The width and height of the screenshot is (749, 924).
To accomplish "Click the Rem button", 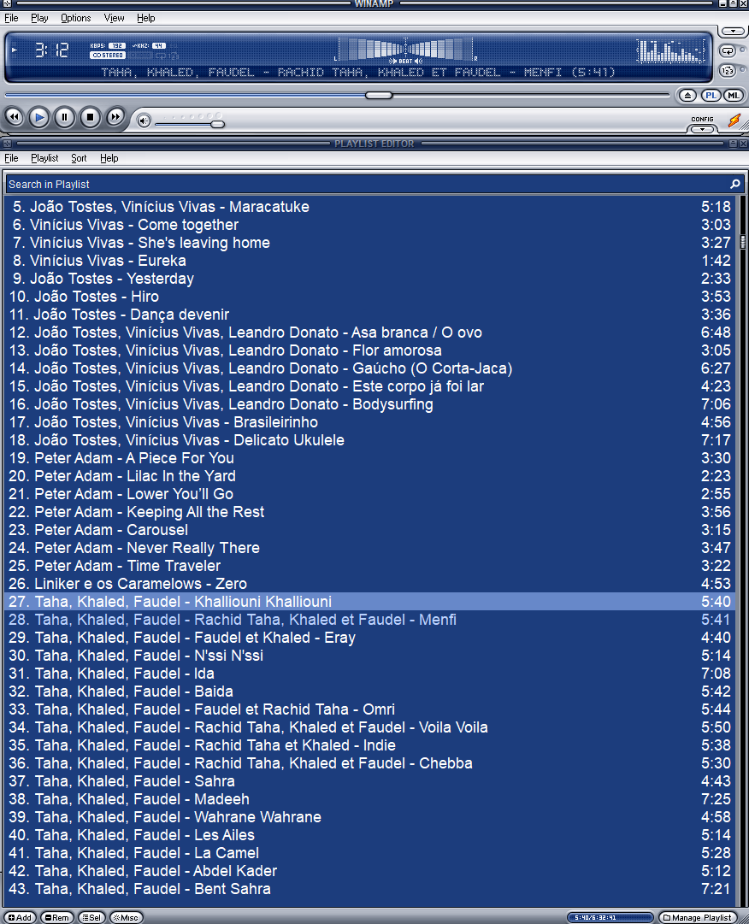I will [57, 917].
